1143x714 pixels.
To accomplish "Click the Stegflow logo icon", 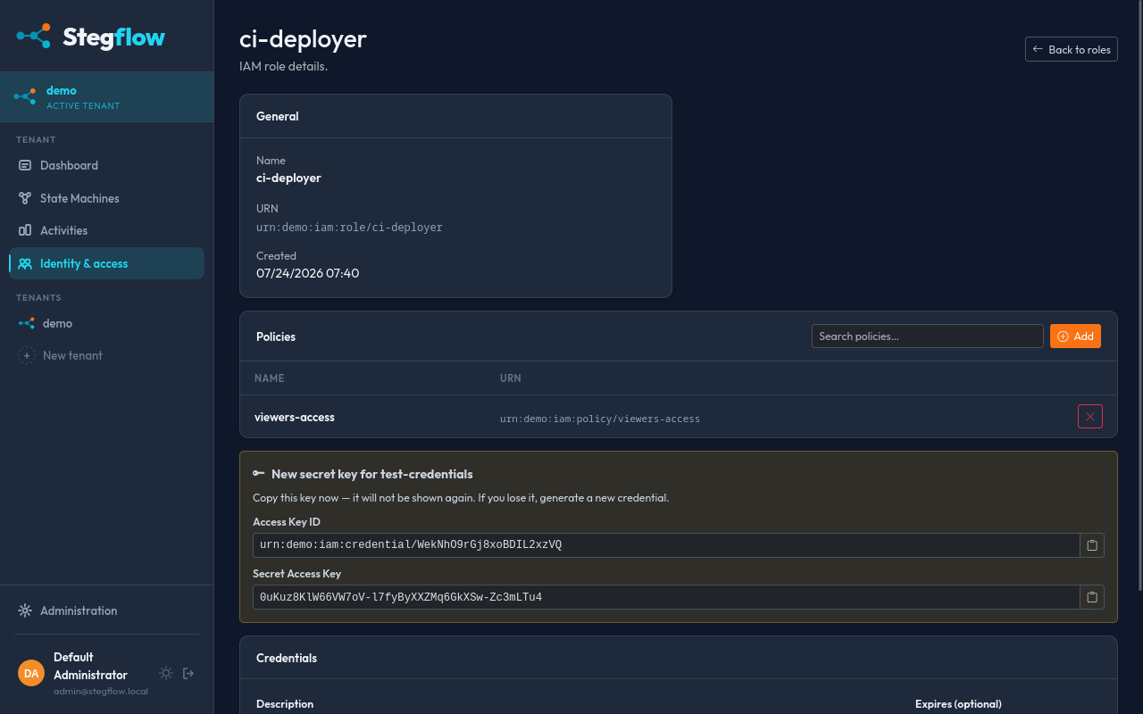I will point(34,36).
